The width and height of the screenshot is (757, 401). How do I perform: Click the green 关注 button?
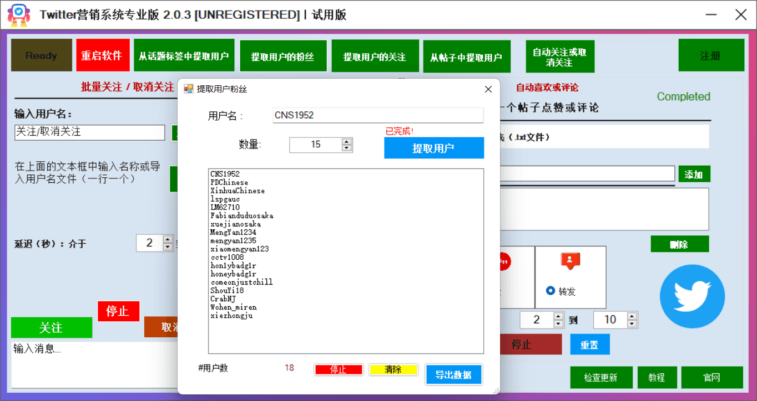[x=52, y=327]
